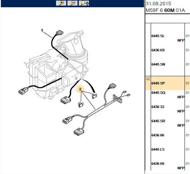
Task: Choose part number 6445 SQ
Action: click(x=158, y=93)
